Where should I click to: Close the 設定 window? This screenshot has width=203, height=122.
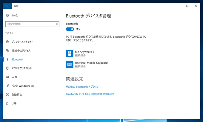(x=196, y=6)
